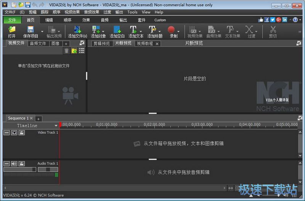
Task: Switch to the 编辑 (Edit) ribbon tab
Action: point(49,20)
